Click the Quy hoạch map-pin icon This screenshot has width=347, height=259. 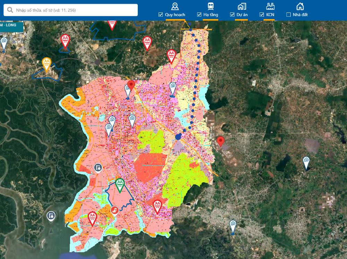(175, 6)
